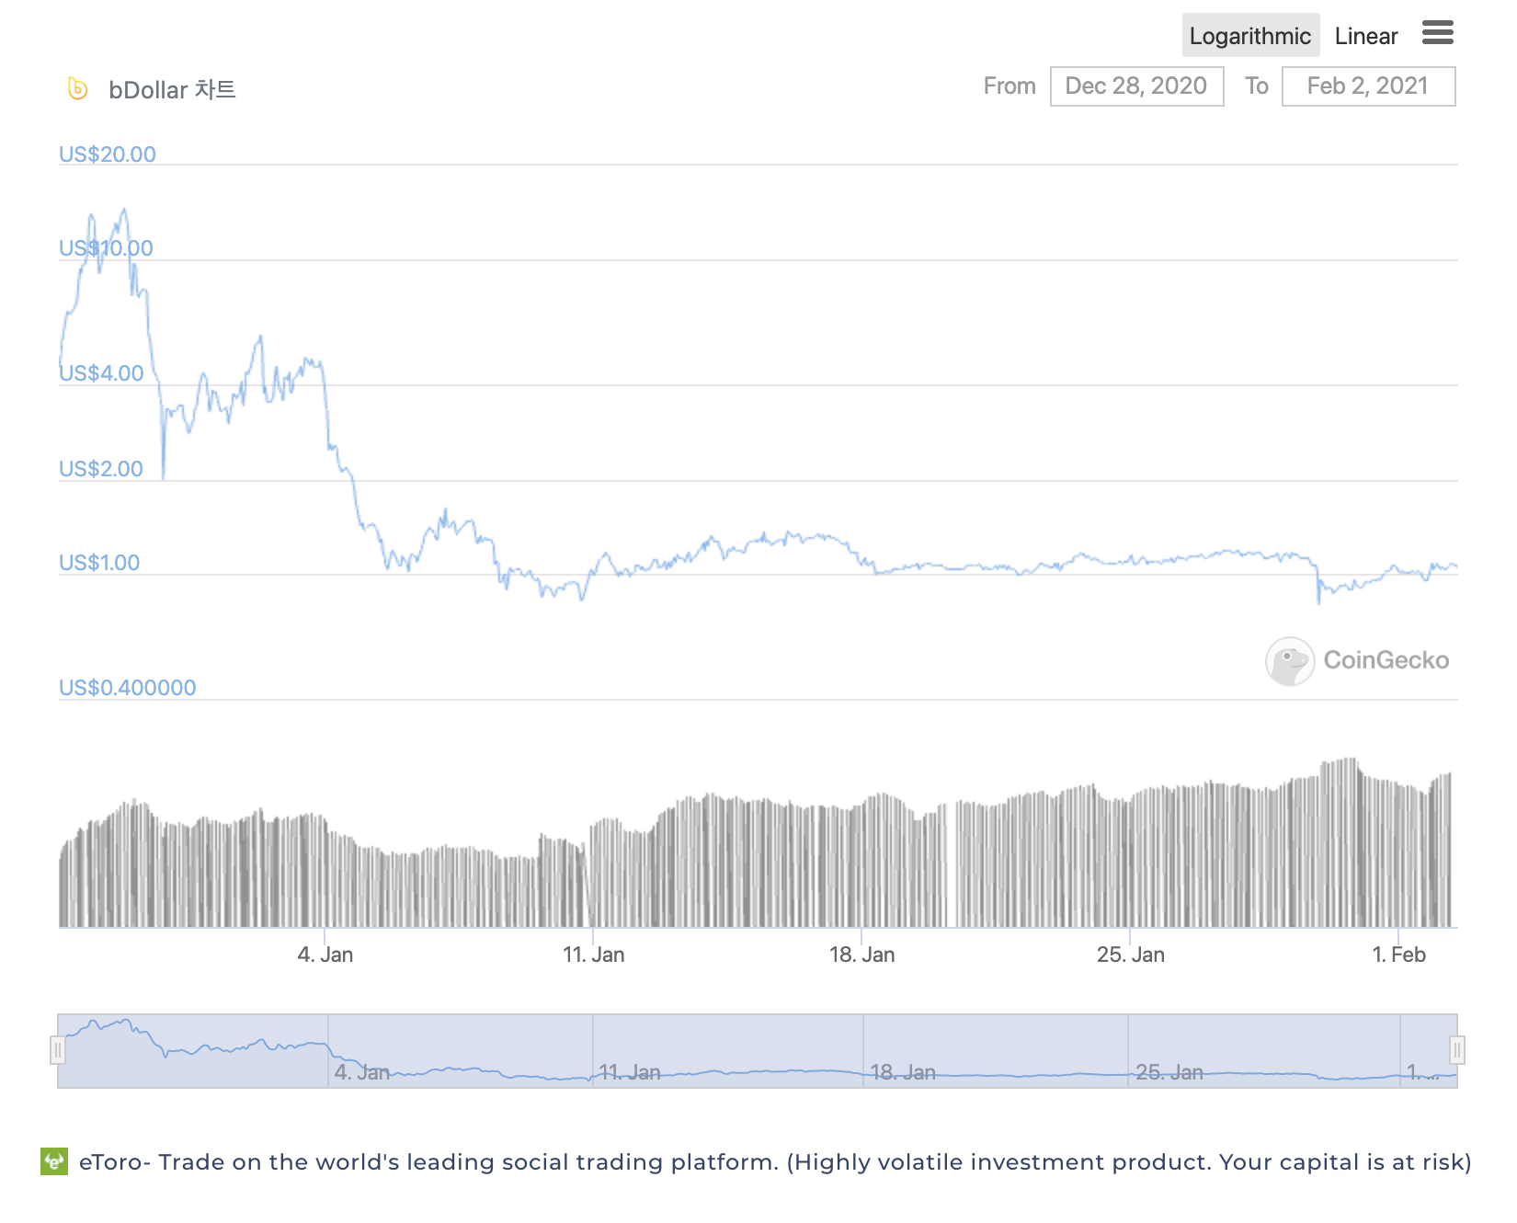Click the 4. Jan date axis label

pyautogui.click(x=325, y=954)
